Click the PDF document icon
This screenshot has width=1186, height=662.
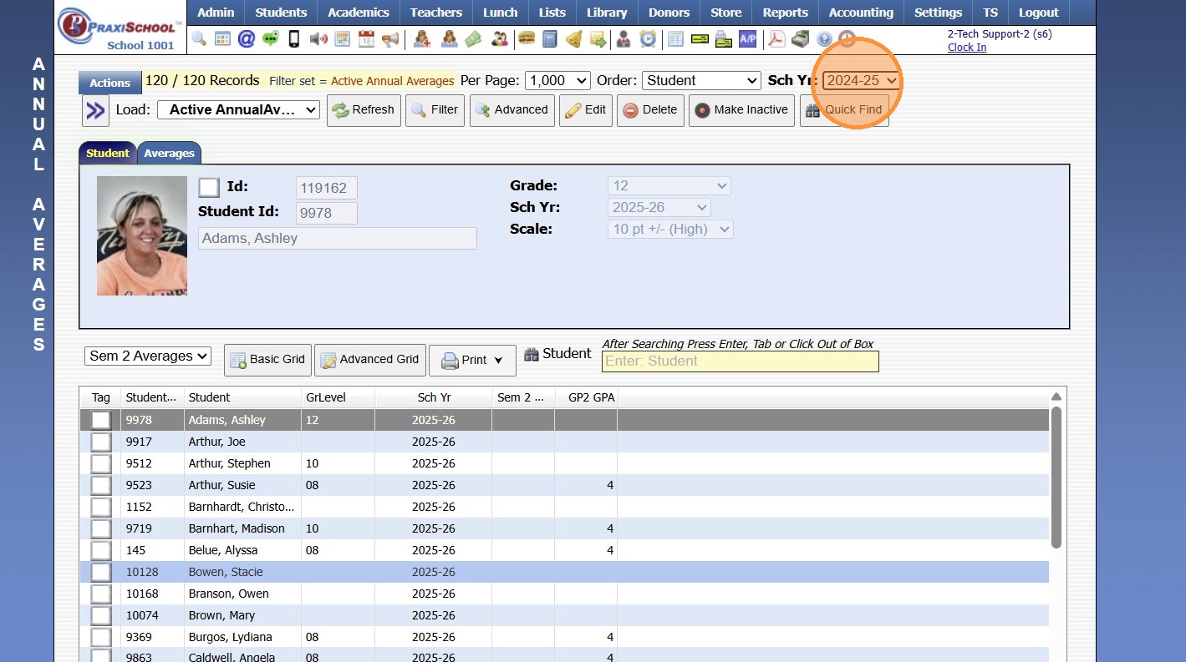[776, 38]
